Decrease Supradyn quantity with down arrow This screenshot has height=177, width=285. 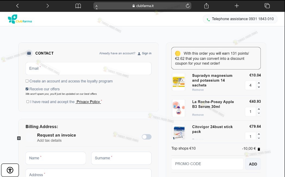[259, 87]
